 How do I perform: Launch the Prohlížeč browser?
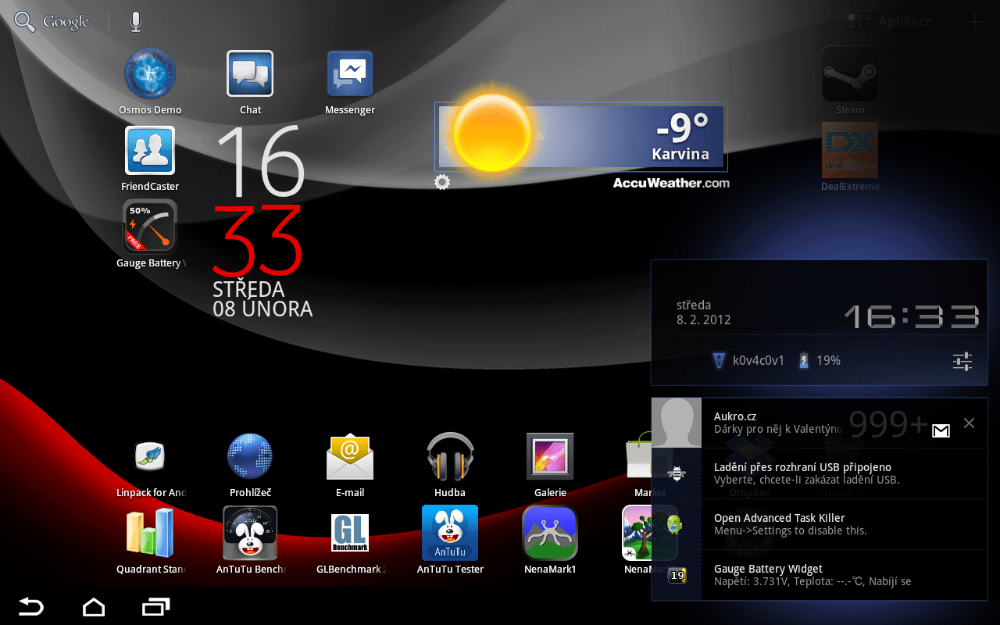coord(250,464)
